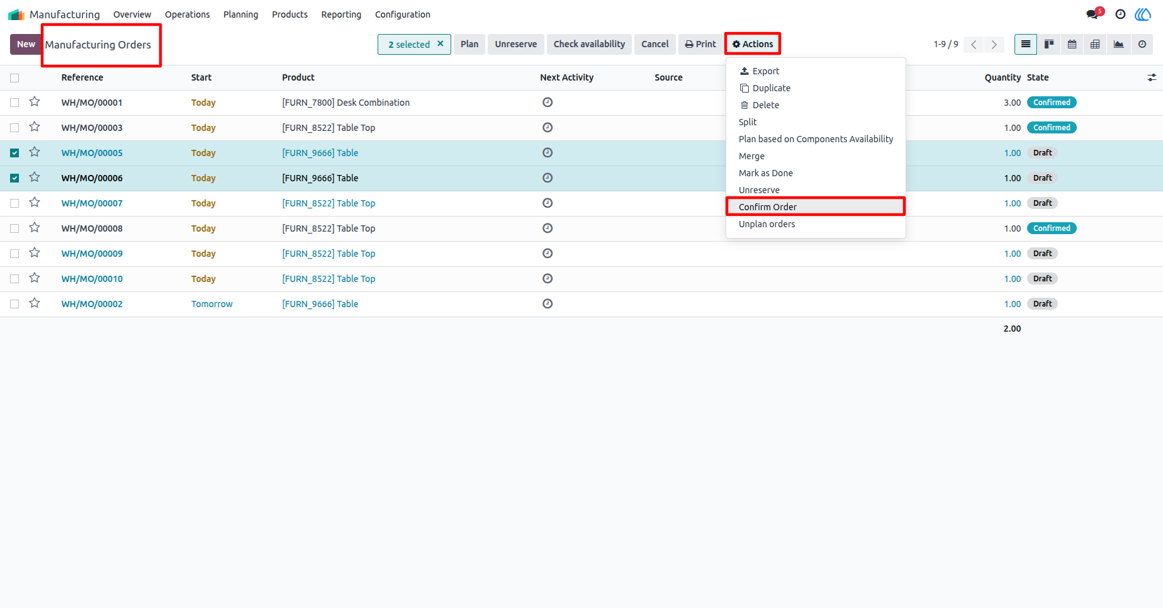Image resolution: width=1163 pixels, height=608 pixels.
Task: Check the WH/MO/00008 row checkbox
Action: [14, 228]
